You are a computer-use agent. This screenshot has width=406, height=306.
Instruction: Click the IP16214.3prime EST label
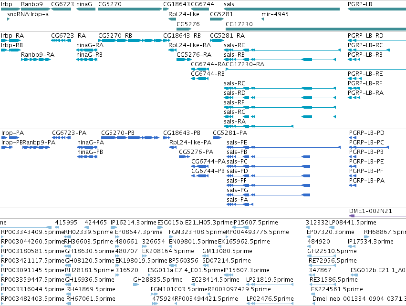(x=134, y=223)
